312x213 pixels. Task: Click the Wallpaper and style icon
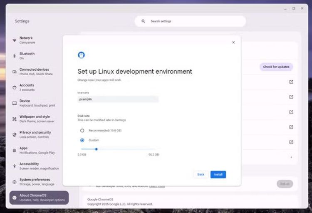[x=15, y=119]
